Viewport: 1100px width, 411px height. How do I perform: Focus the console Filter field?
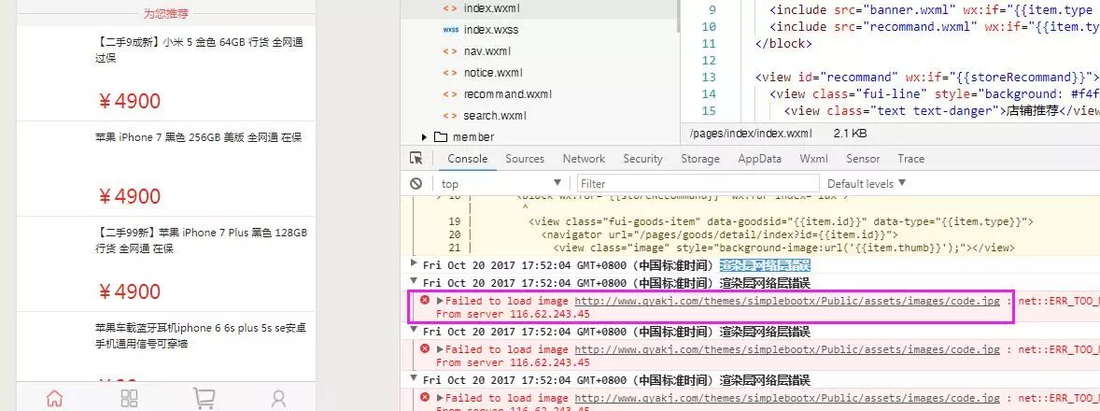point(697,184)
